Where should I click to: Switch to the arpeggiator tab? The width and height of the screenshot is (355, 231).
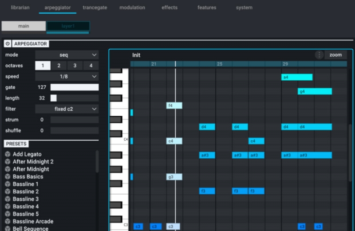58,8
